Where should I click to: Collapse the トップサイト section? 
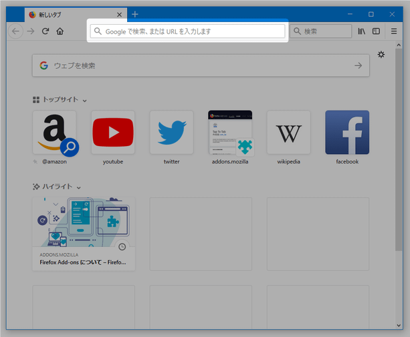84,100
